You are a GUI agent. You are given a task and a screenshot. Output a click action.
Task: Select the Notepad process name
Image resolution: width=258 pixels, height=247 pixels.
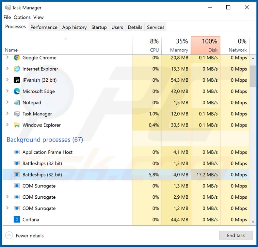click(32, 103)
